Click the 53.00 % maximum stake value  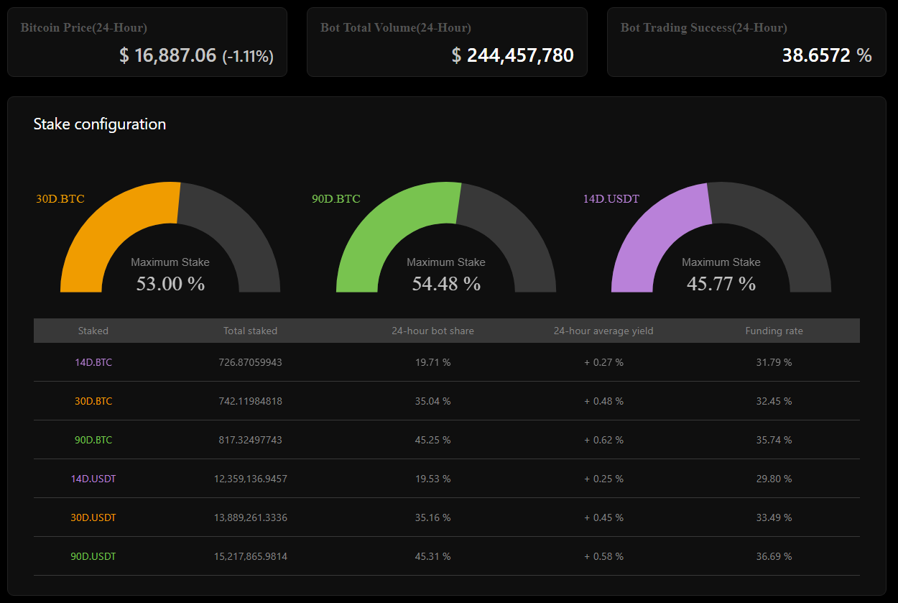pyautogui.click(x=170, y=284)
